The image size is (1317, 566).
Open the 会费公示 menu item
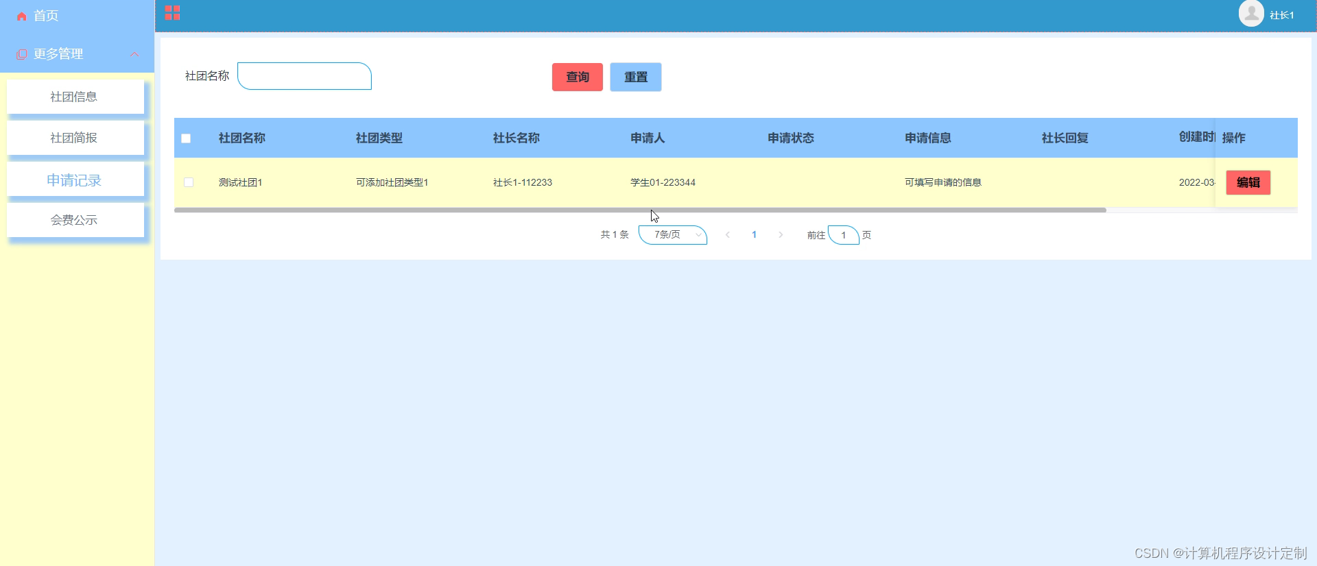[75, 220]
